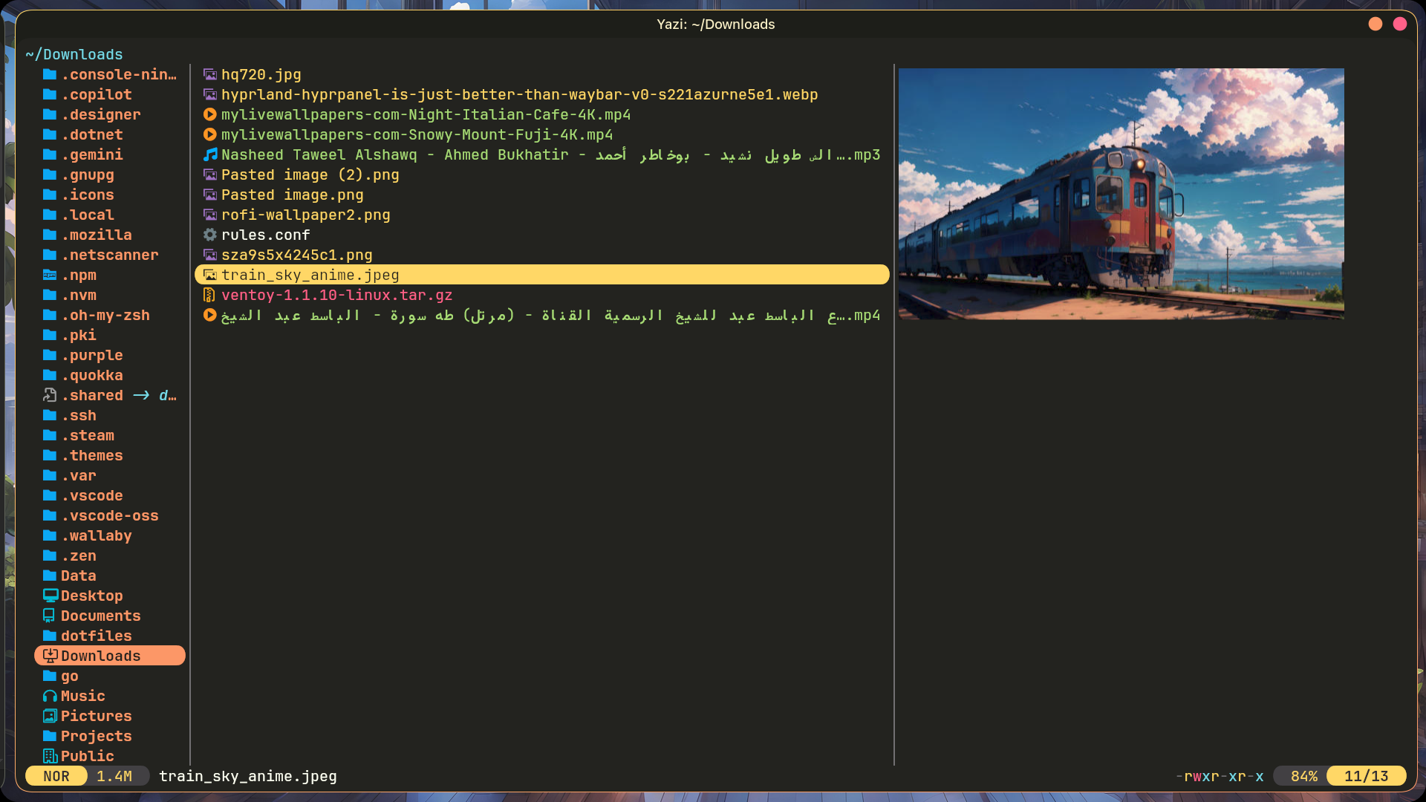Click the ~/Downloads path header
This screenshot has width=1426, height=802.
click(74, 54)
